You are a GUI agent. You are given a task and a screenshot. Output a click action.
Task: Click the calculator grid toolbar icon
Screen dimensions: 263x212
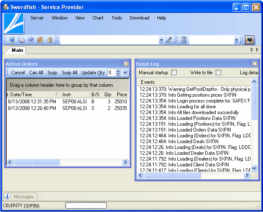pyautogui.click(x=184, y=40)
